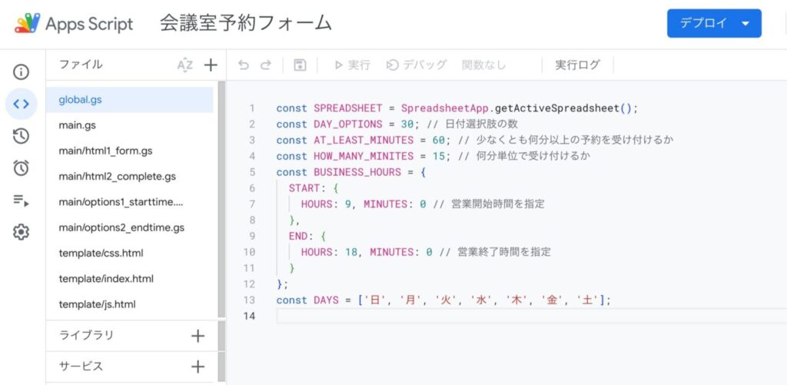Click the ライブラリ section label
787x385 pixels.
click(86, 335)
